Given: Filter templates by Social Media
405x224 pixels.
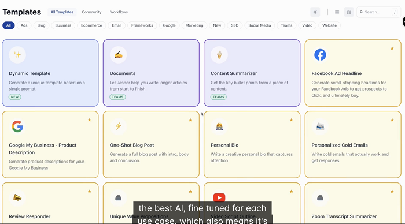Looking at the screenshot, I should point(260,25).
